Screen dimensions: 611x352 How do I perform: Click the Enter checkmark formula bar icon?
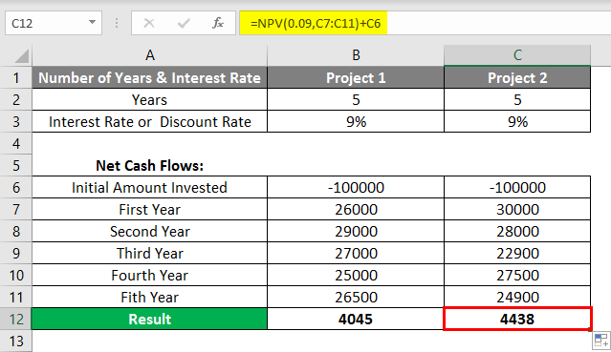click(x=184, y=23)
